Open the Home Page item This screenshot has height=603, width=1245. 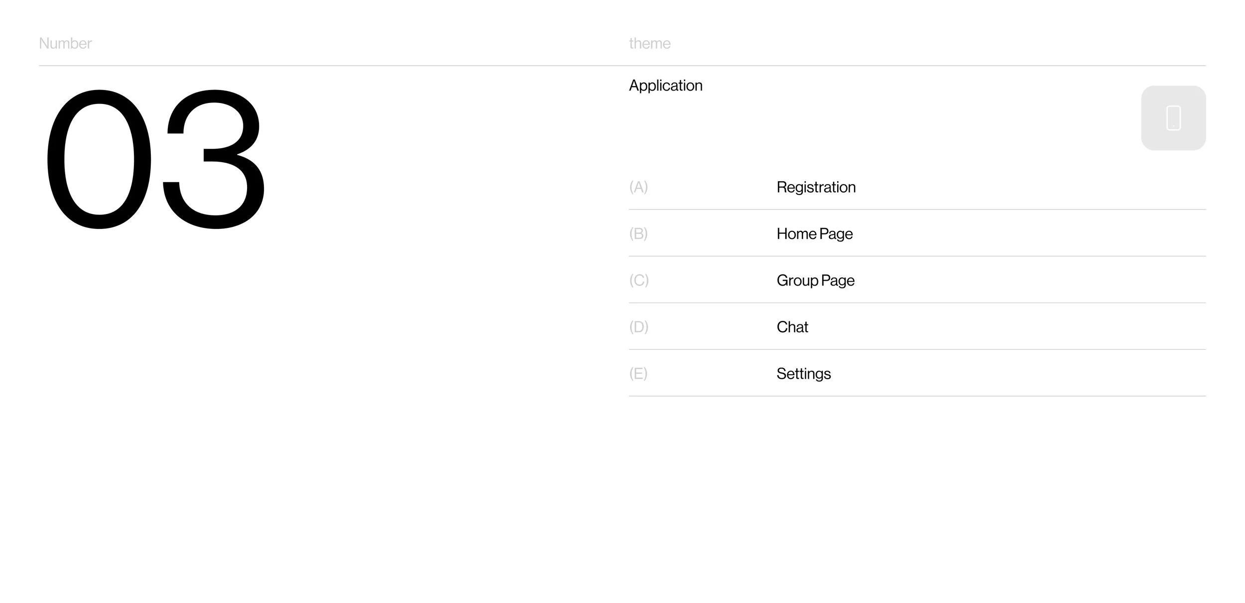(814, 234)
